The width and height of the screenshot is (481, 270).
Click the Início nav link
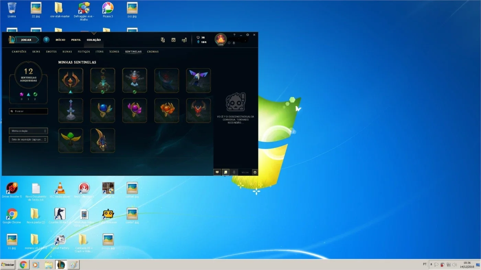tap(60, 40)
